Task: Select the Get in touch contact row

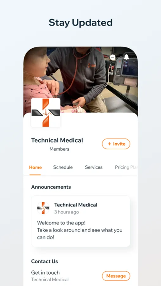Action: pos(81,276)
